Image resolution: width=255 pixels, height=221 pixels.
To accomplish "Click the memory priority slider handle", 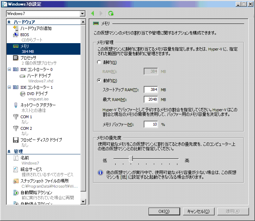I will pos(131,159).
